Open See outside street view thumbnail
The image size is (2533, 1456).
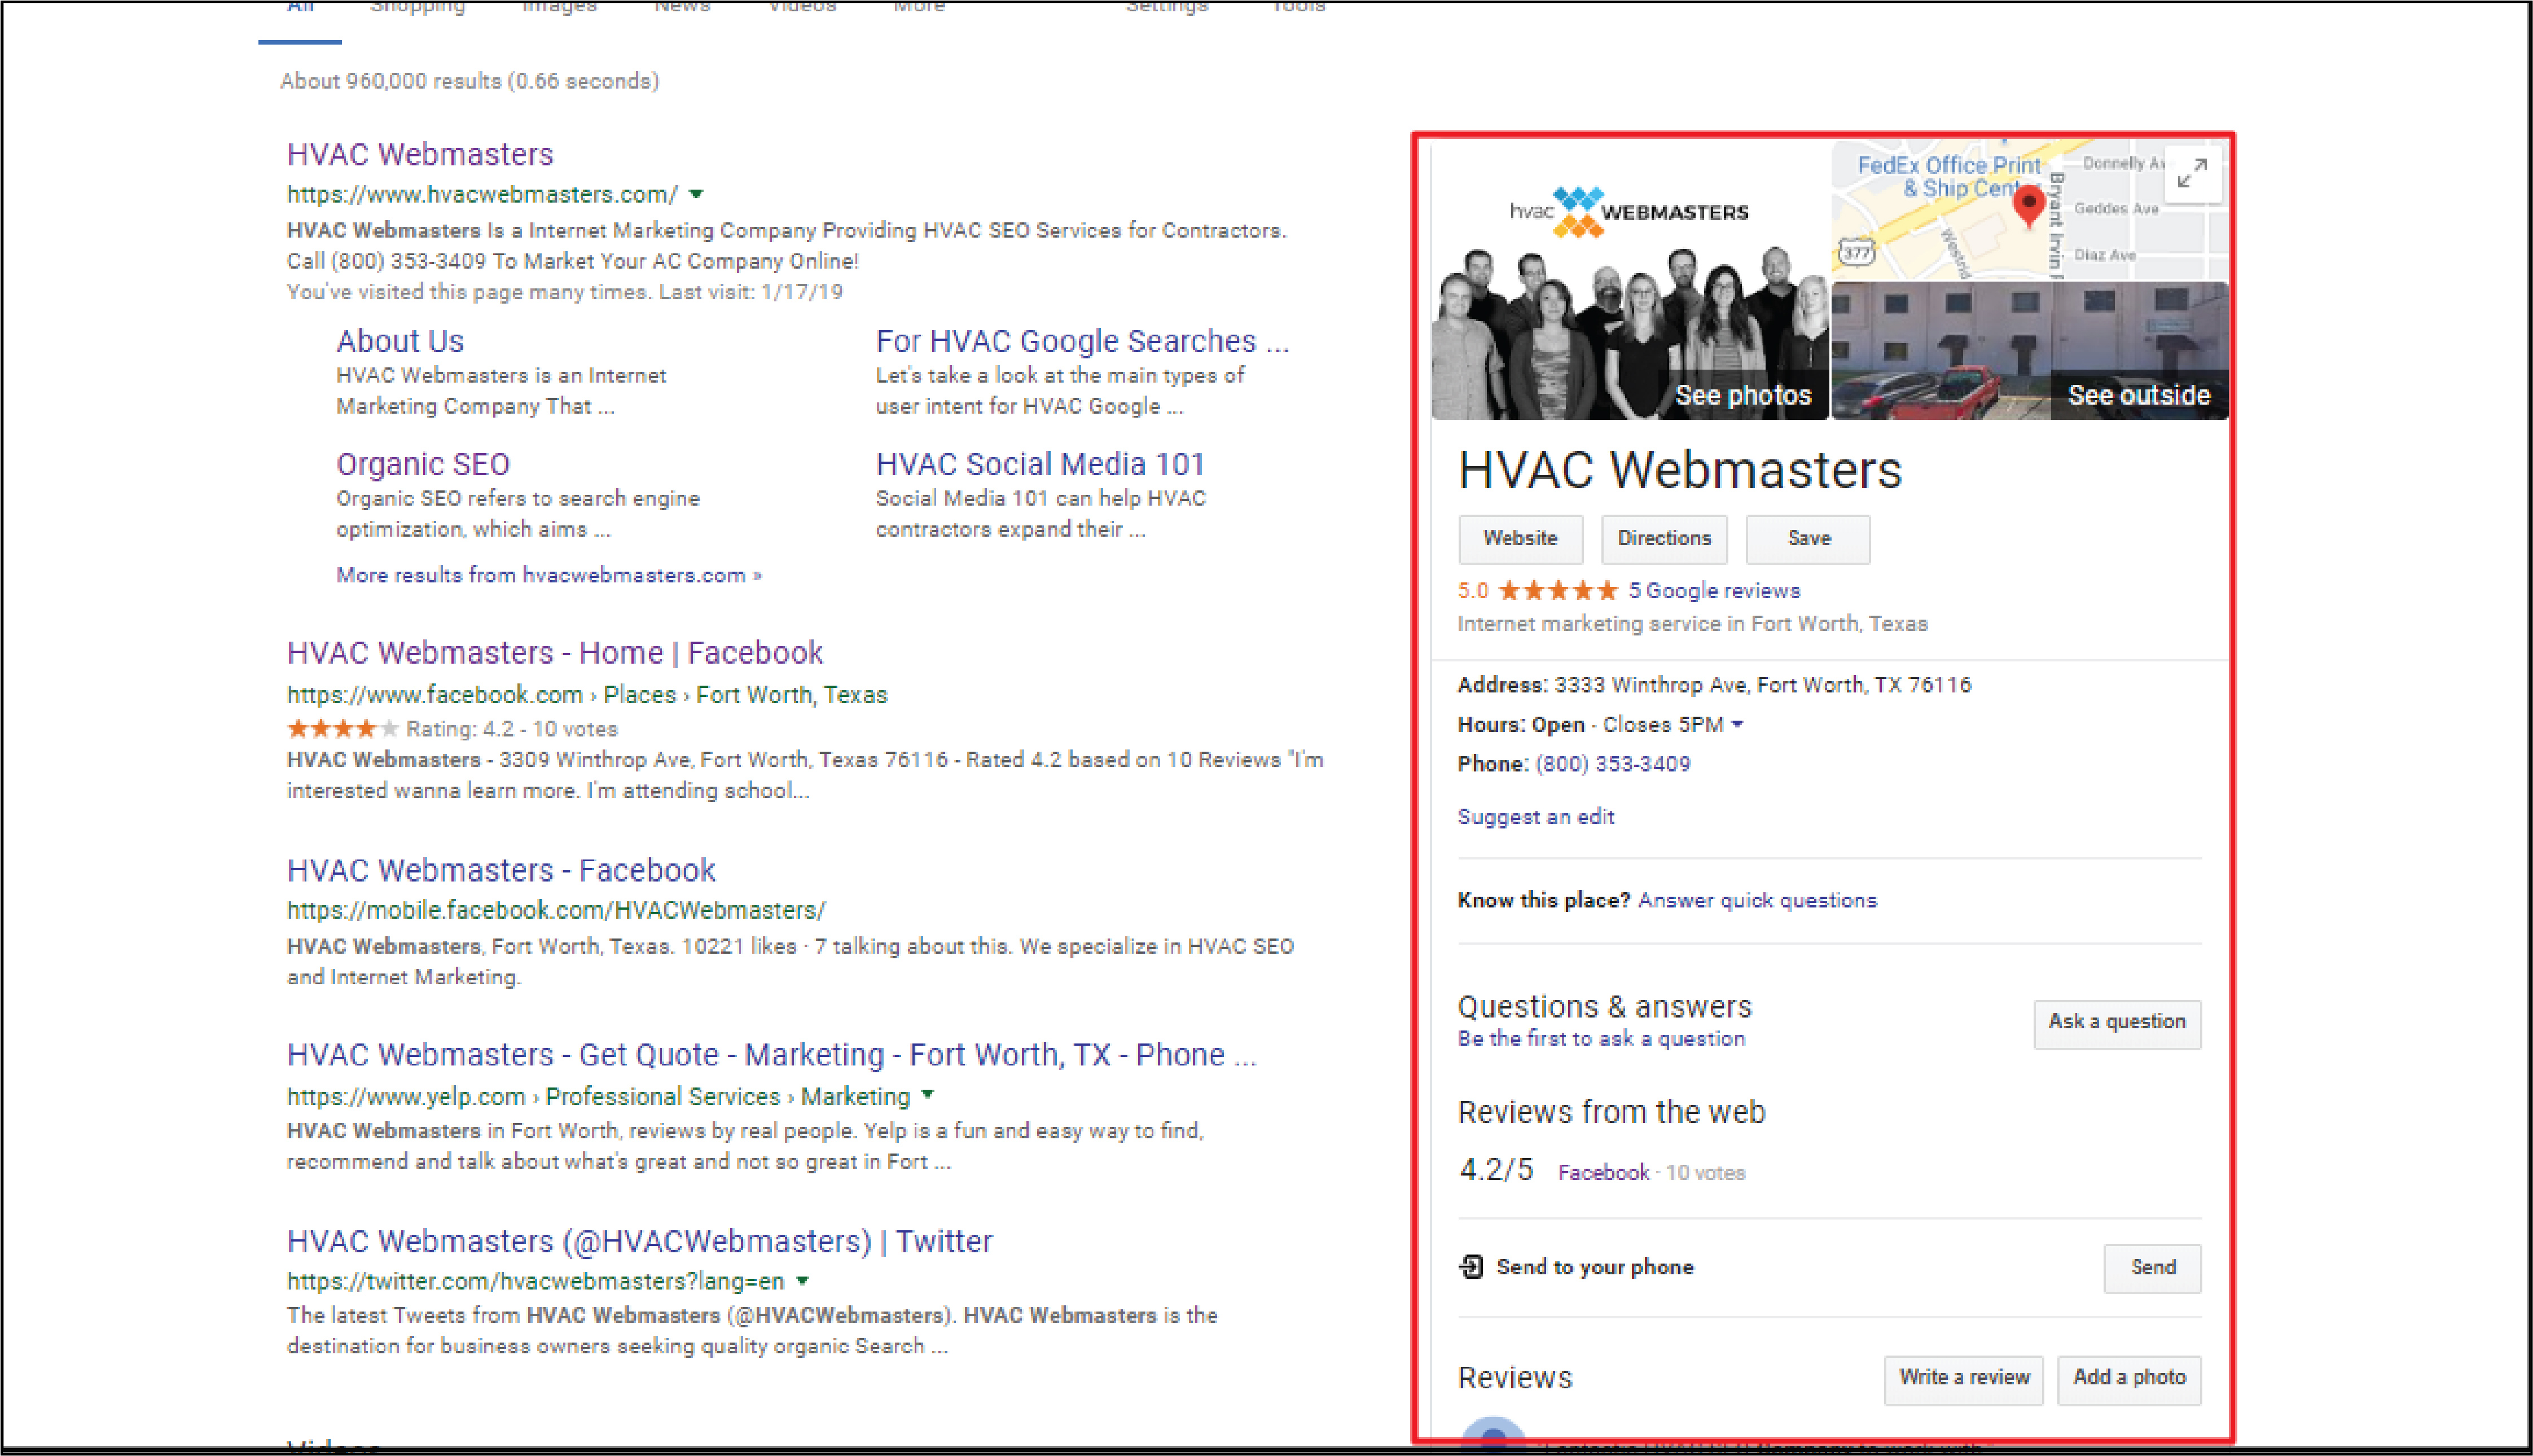2030,350
